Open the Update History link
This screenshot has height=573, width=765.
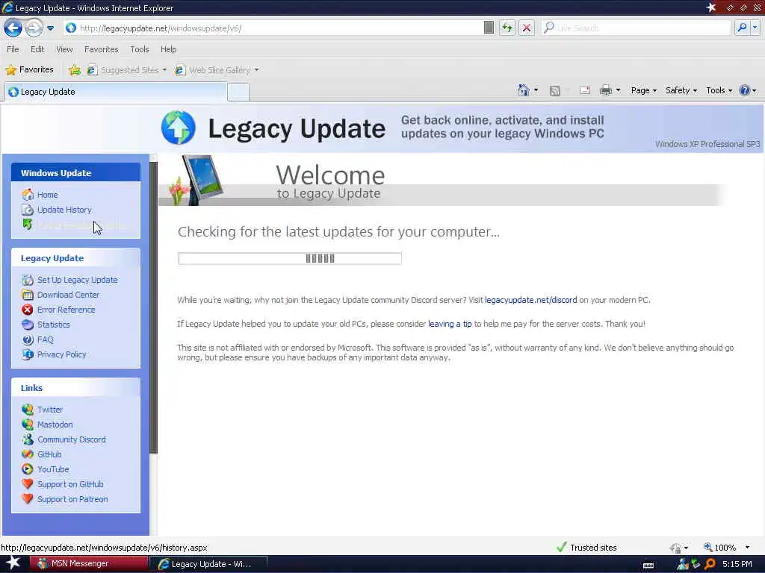pyautogui.click(x=64, y=210)
